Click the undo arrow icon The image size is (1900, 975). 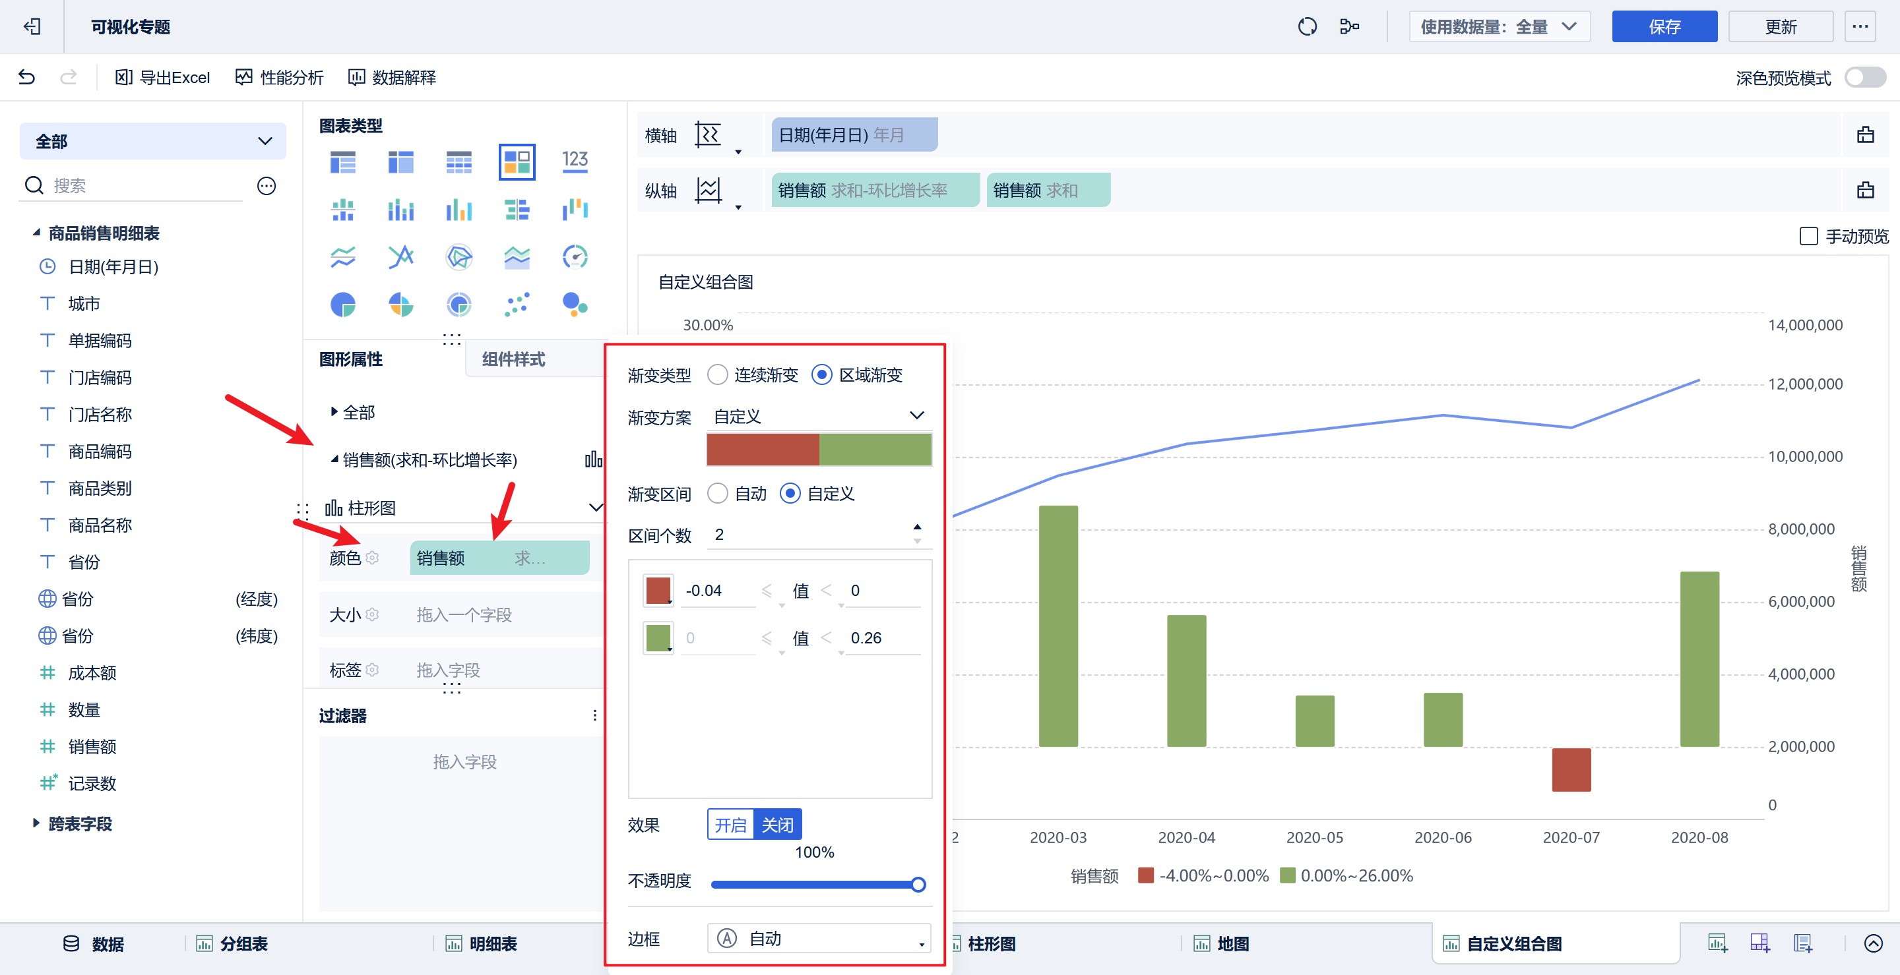26,76
